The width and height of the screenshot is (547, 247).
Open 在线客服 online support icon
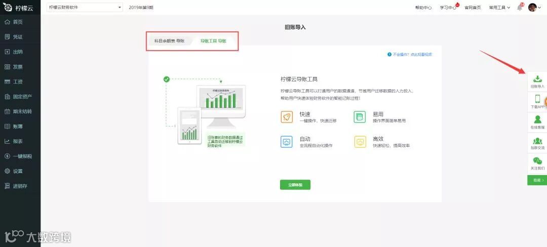[x=537, y=119]
